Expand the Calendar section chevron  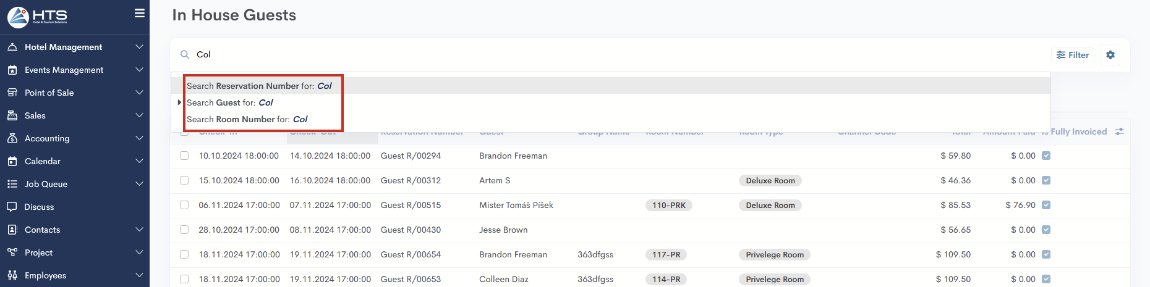coord(139,161)
